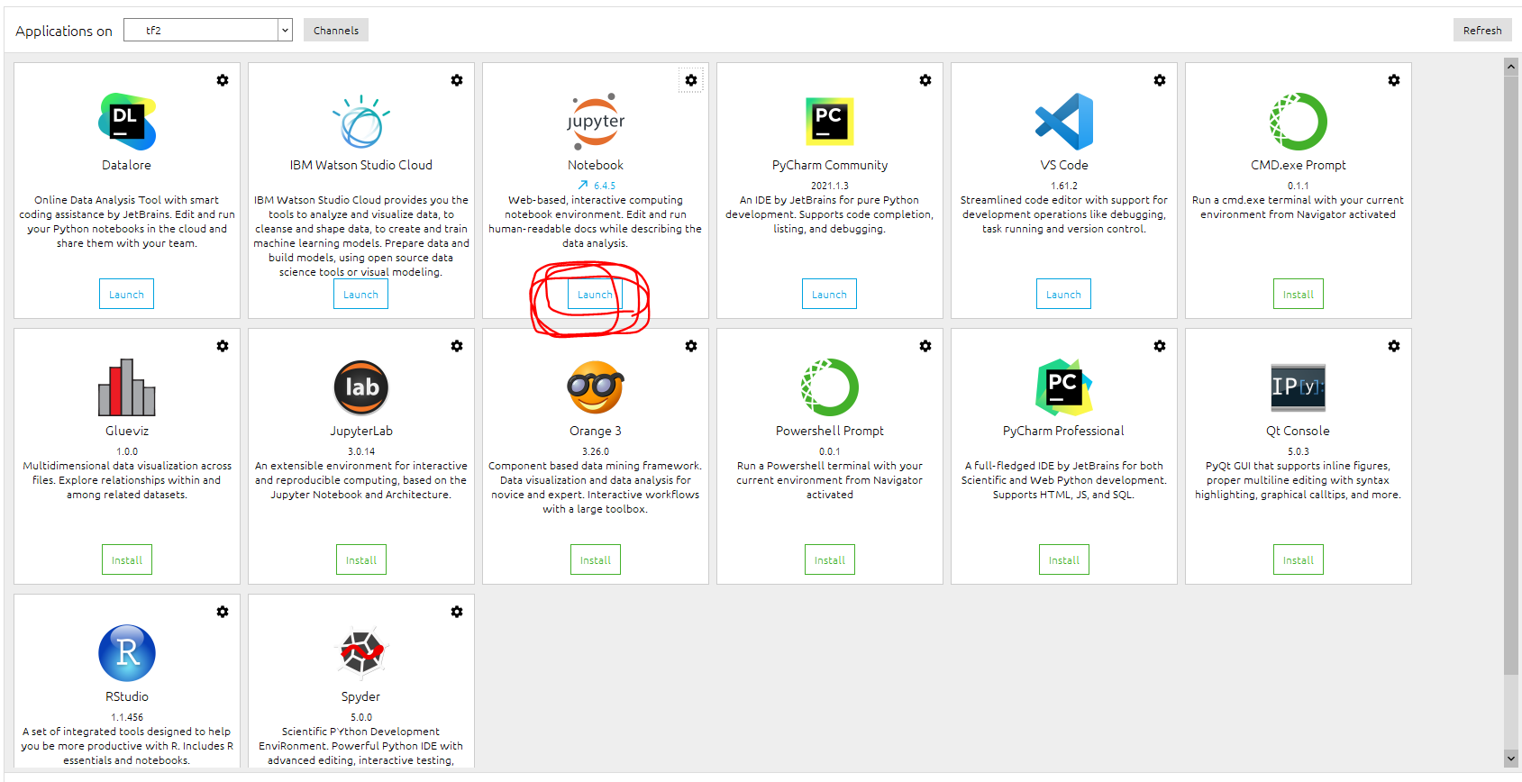Viewport: 1522px width, 782px height.
Task: Launch VS Code
Action: coord(1063,294)
